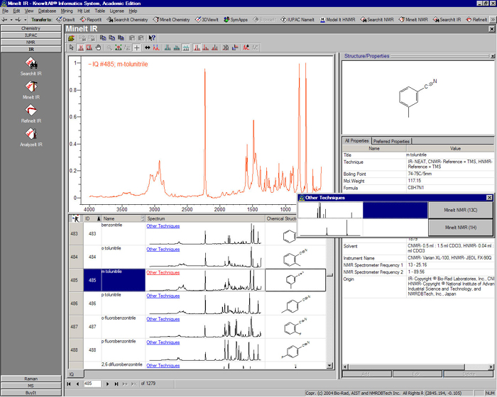497x397 pixels.
Task: Open the forward arrow history dropdown
Action: point(26,20)
